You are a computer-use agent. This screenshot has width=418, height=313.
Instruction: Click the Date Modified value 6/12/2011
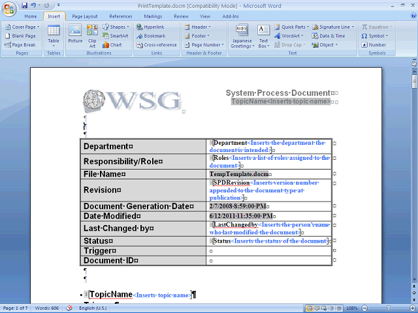(241, 216)
